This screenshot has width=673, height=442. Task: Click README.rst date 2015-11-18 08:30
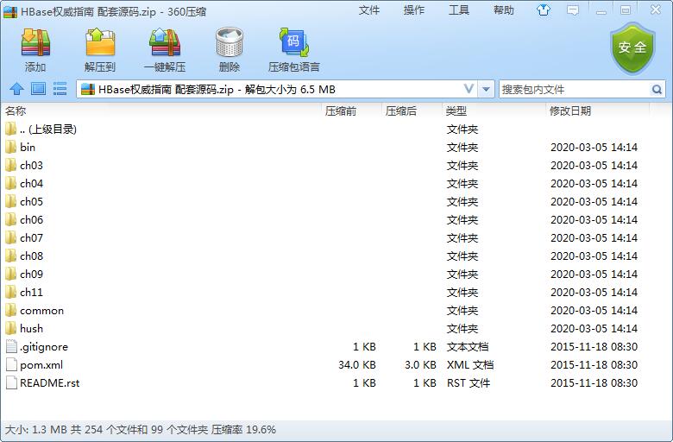point(594,382)
